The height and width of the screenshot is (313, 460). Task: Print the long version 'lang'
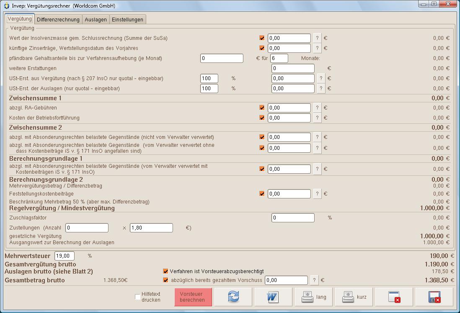(314, 297)
